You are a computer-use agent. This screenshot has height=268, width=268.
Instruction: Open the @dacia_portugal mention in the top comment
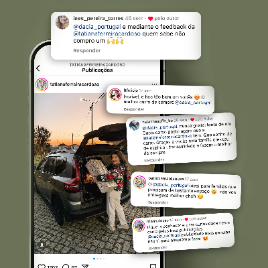97,27
